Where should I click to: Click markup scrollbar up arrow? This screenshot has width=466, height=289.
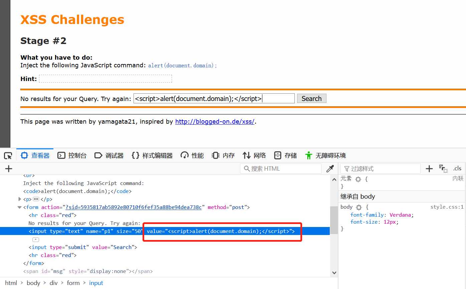(x=334, y=179)
